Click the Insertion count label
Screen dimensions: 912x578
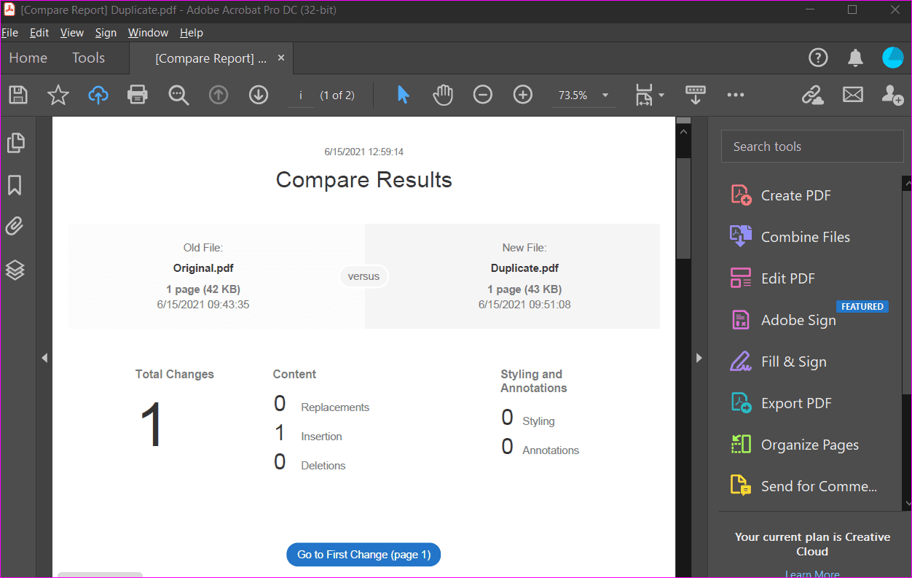(x=321, y=437)
